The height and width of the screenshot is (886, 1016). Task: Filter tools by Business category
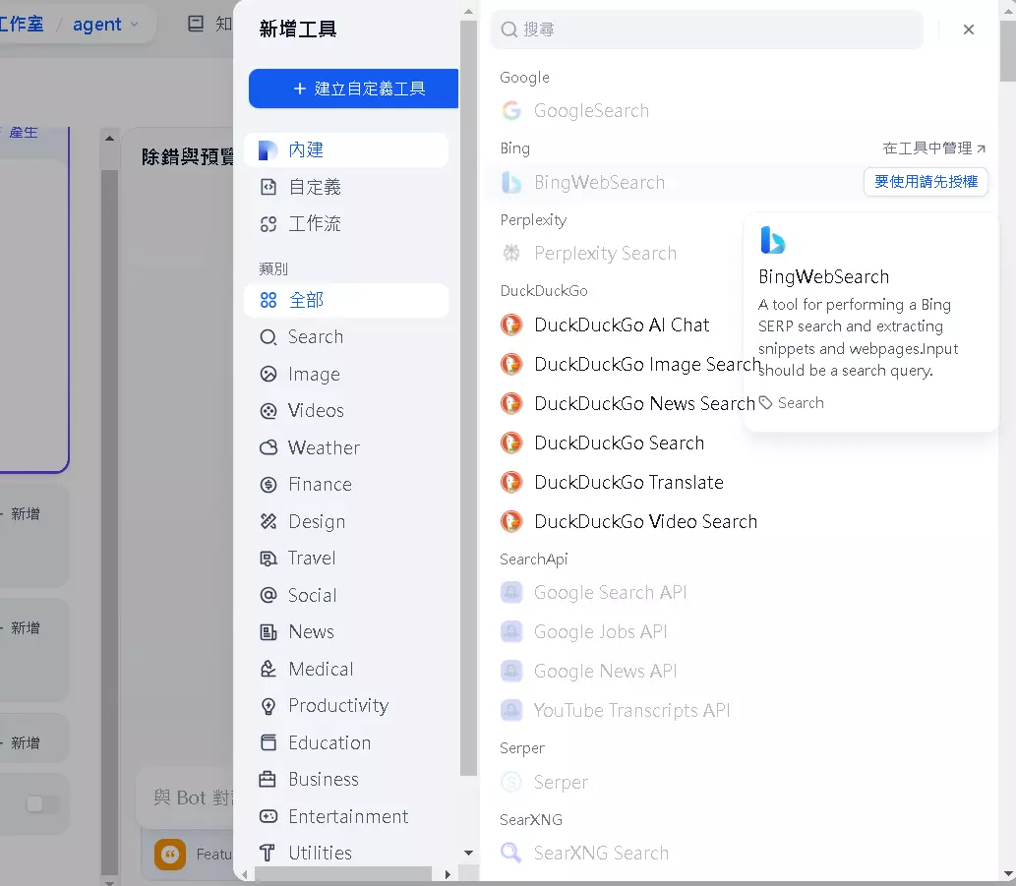pos(346,779)
